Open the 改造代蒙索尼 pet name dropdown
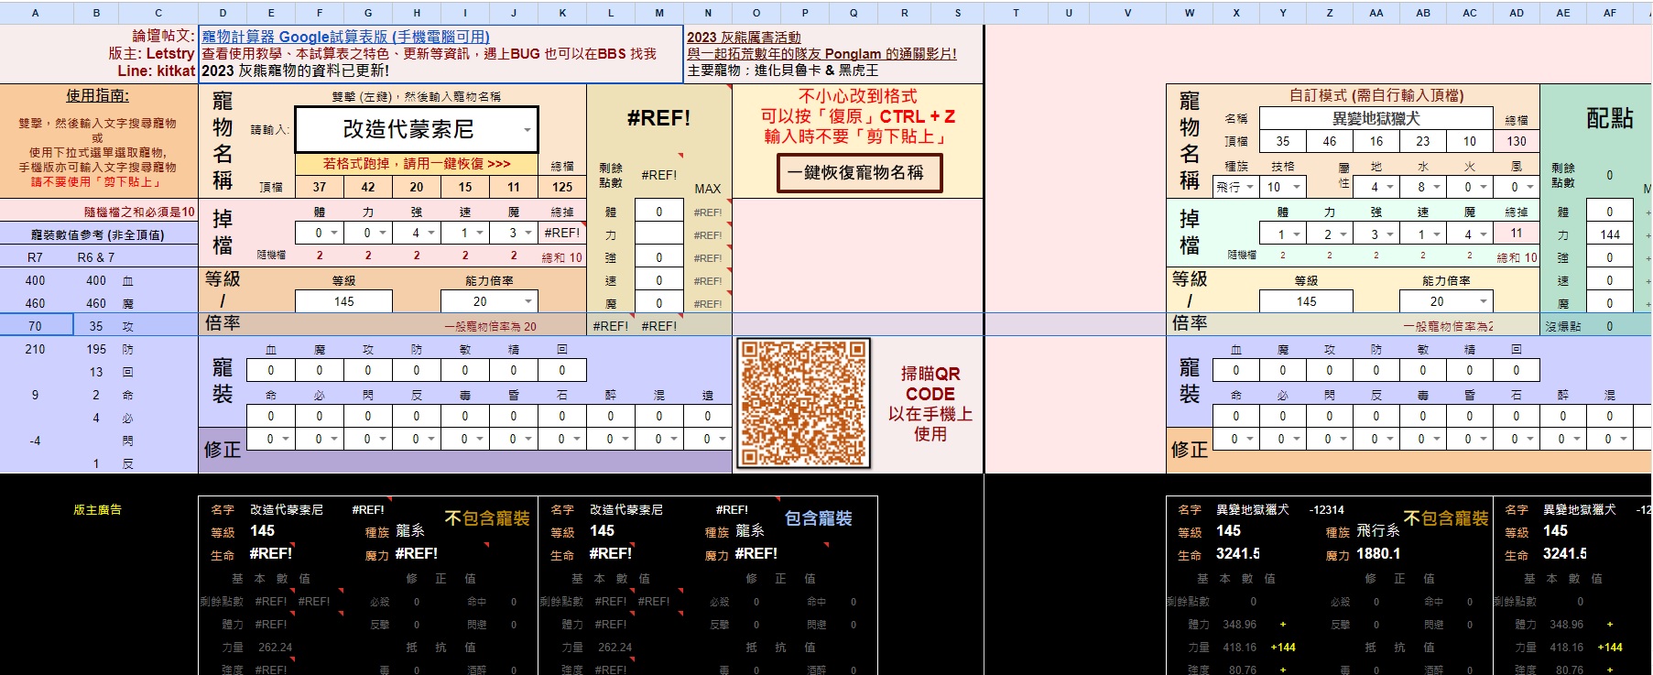Viewport: 1653px width, 675px height. (527, 129)
